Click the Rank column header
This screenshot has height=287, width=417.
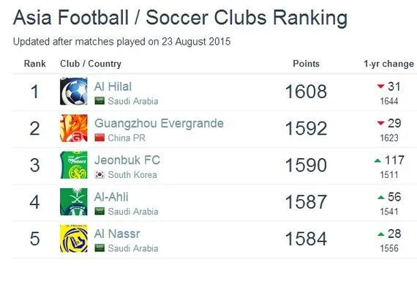click(x=35, y=64)
